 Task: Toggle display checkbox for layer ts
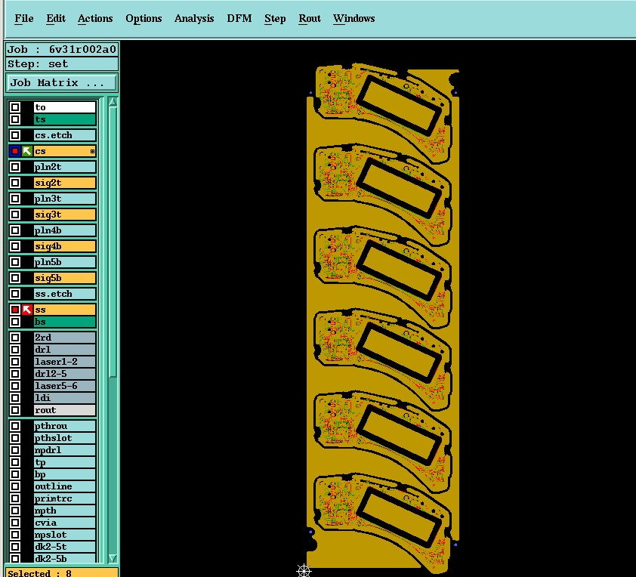tap(15, 119)
